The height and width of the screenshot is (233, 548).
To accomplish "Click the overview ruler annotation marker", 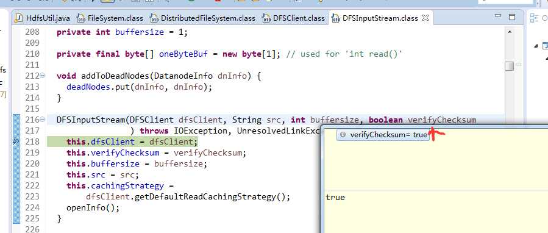I will tap(519, 65).
